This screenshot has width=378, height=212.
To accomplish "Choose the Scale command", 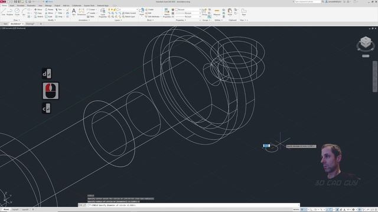I will click(49, 16).
